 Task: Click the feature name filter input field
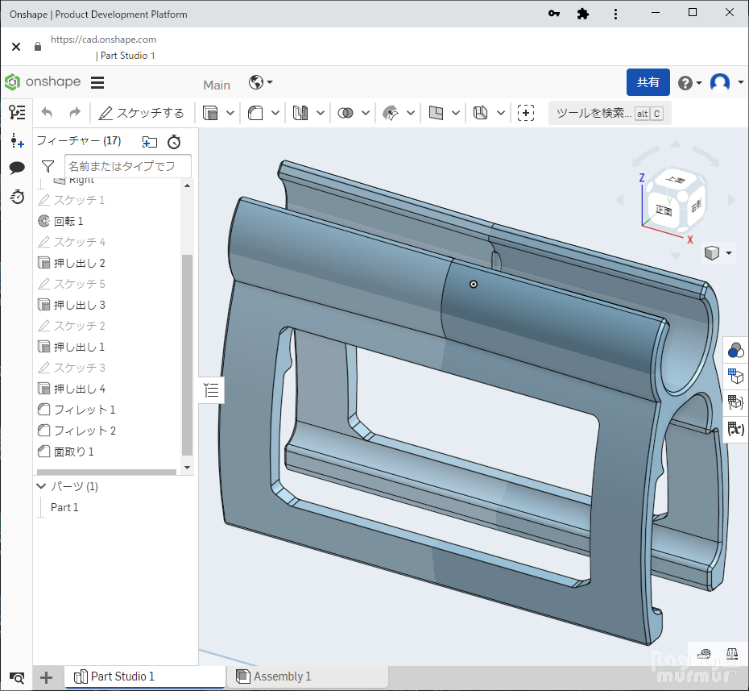(x=127, y=166)
